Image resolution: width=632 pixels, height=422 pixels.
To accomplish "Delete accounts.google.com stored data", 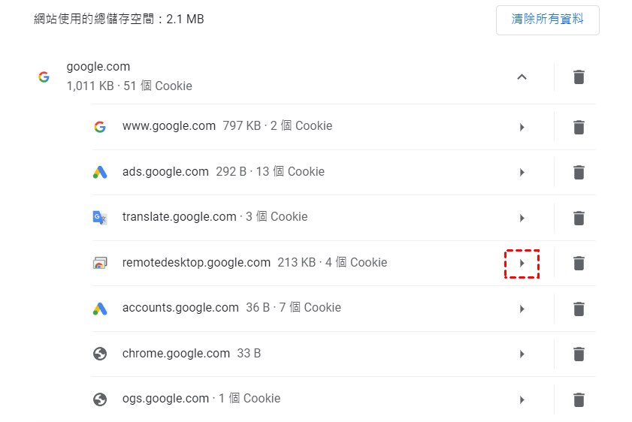I will (579, 309).
